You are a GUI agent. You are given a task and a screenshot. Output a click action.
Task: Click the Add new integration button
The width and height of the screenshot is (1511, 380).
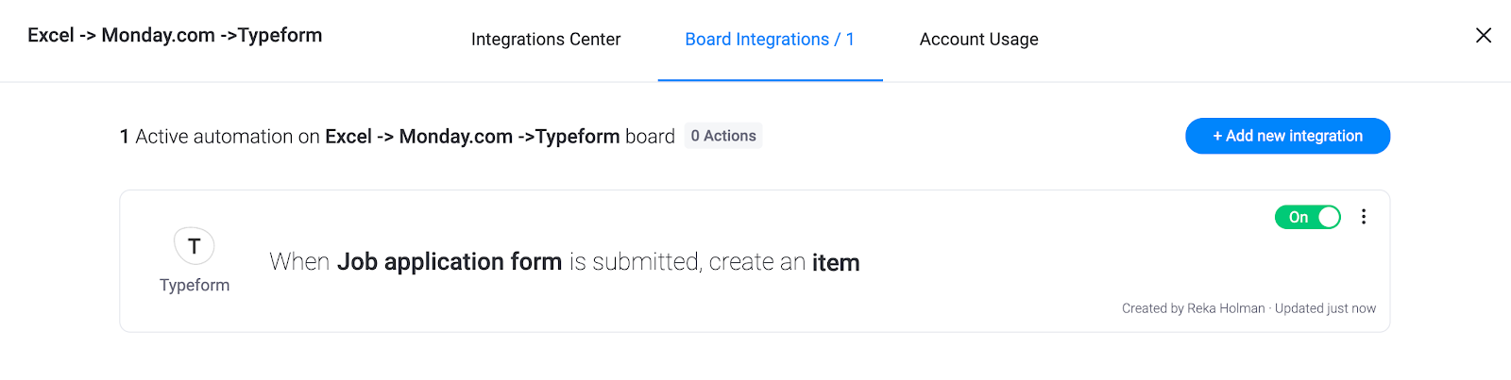1287,136
